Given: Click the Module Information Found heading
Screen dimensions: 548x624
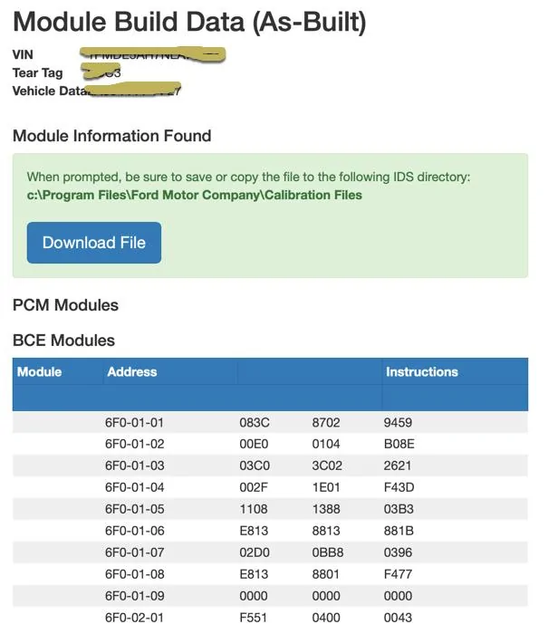Looking at the screenshot, I should (111, 136).
